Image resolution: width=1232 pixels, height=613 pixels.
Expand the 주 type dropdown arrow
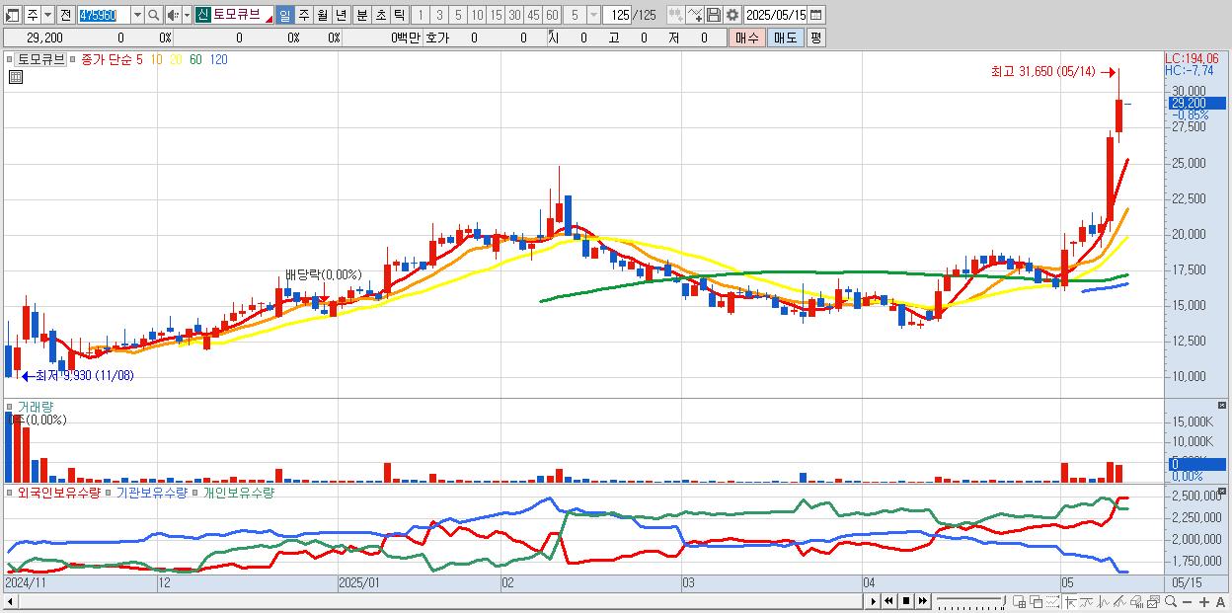pyautogui.click(x=48, y=15)
